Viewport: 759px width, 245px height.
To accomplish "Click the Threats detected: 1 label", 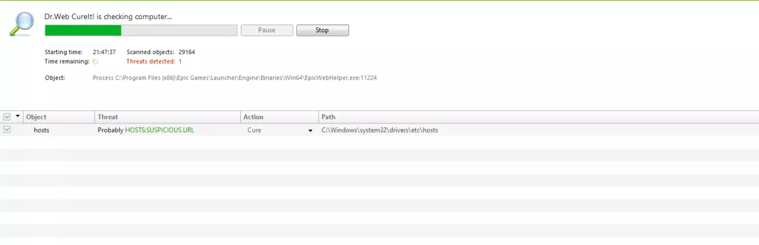I will click(x=154, y=61).
